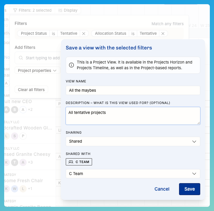Open the Display menu
This screenshot has height=211, width=214.
[x=68, y=10]
